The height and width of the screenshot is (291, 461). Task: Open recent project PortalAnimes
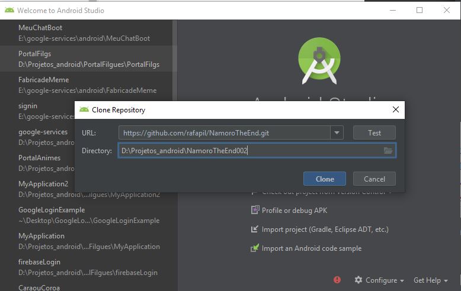pos(37,163)
